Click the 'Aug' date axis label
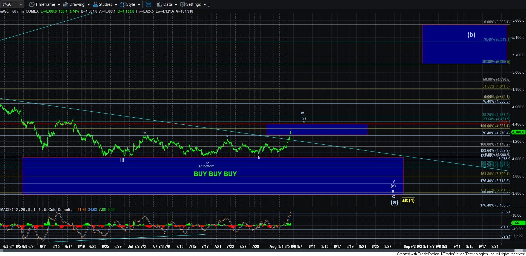526x256 pixels. tap(273, 246)
